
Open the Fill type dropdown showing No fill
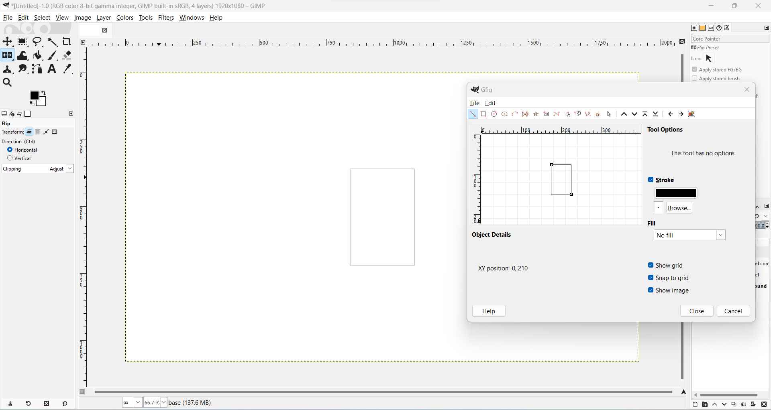(x=690, y=235)
